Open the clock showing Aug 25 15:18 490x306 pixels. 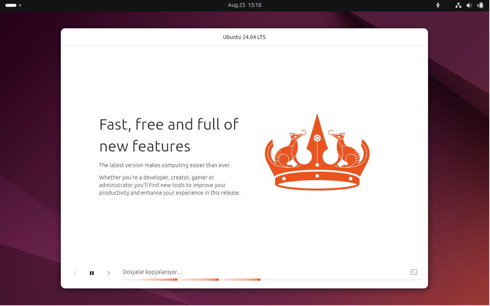(x=244, y=5)
